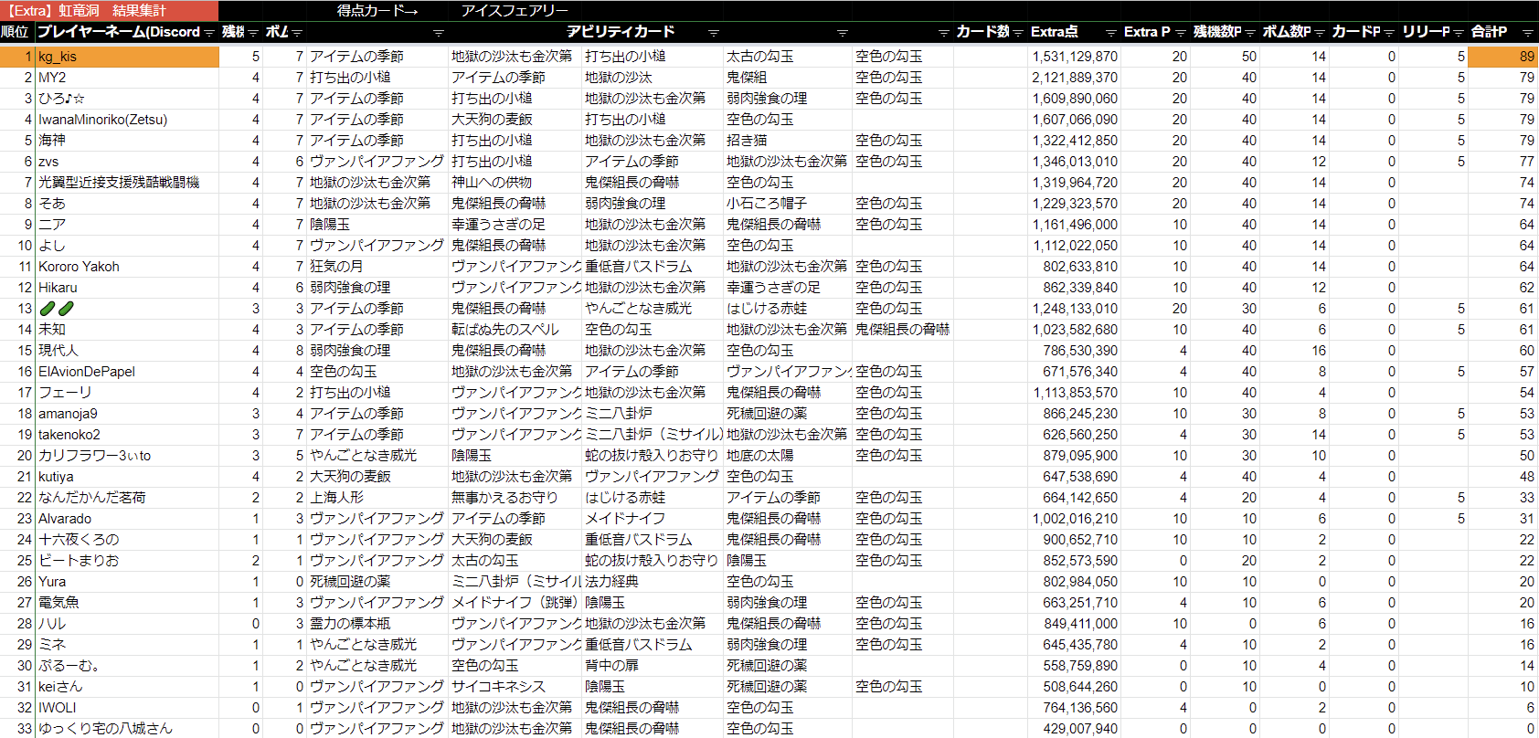Expand the カードP filter dropdown
The height and width of the screenshot is (738, 1539).
(x=1388, y=33)
